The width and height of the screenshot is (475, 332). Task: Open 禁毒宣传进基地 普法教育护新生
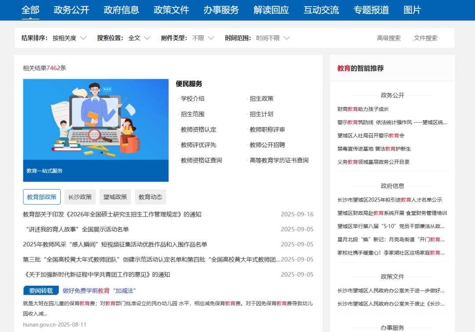click(x=374, y=149)
